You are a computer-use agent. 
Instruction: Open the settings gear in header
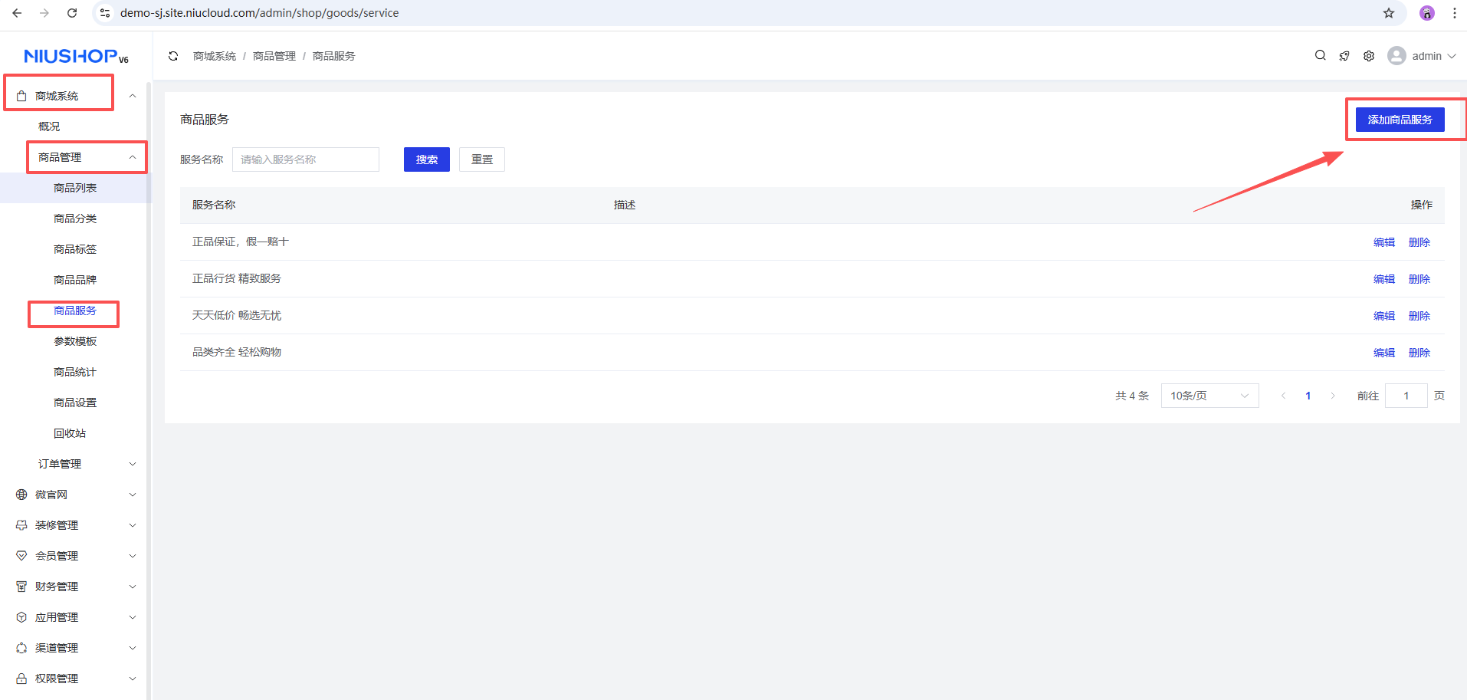[x=1369, y=56]
